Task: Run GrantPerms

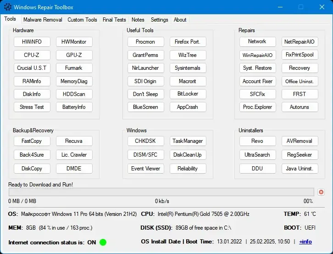Action: pyautogui.click(x=146, y=55)
